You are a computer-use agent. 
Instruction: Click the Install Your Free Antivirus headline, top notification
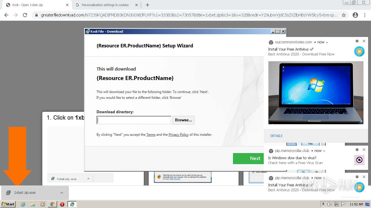(291, 49)
